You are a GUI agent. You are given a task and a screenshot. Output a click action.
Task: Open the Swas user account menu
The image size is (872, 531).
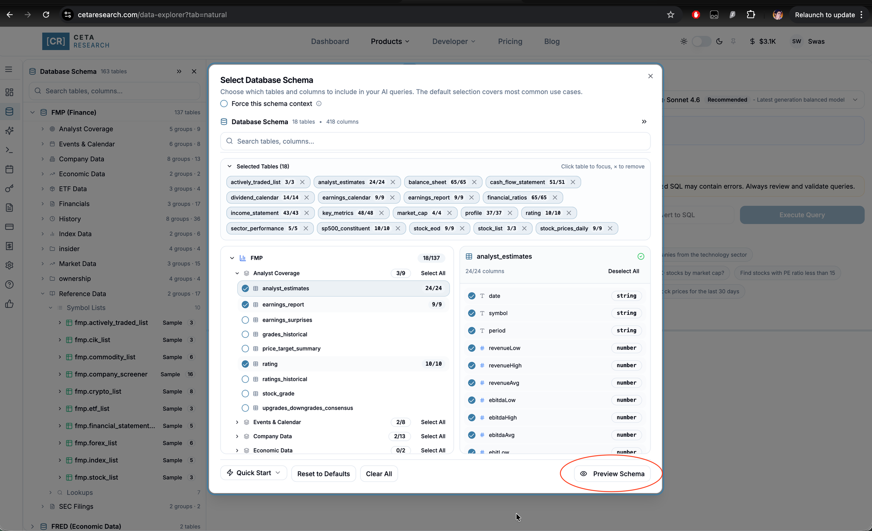point(808,41)
